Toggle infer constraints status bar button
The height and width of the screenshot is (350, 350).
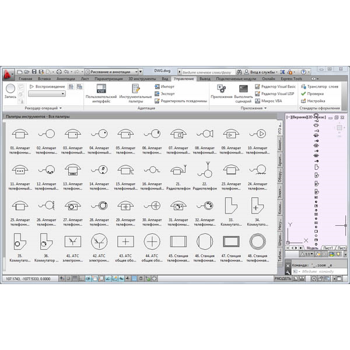click(62, 278)
